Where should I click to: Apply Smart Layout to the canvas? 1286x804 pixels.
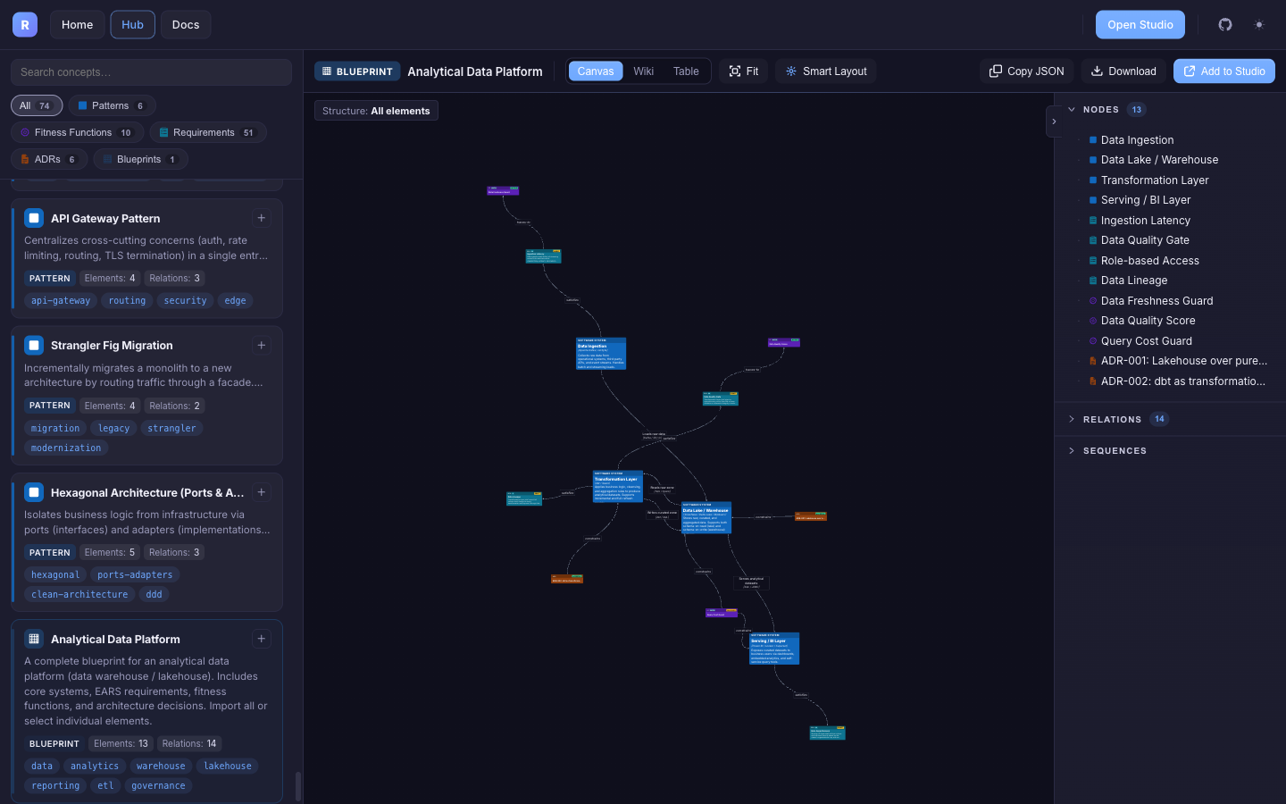tap(826, 71)
